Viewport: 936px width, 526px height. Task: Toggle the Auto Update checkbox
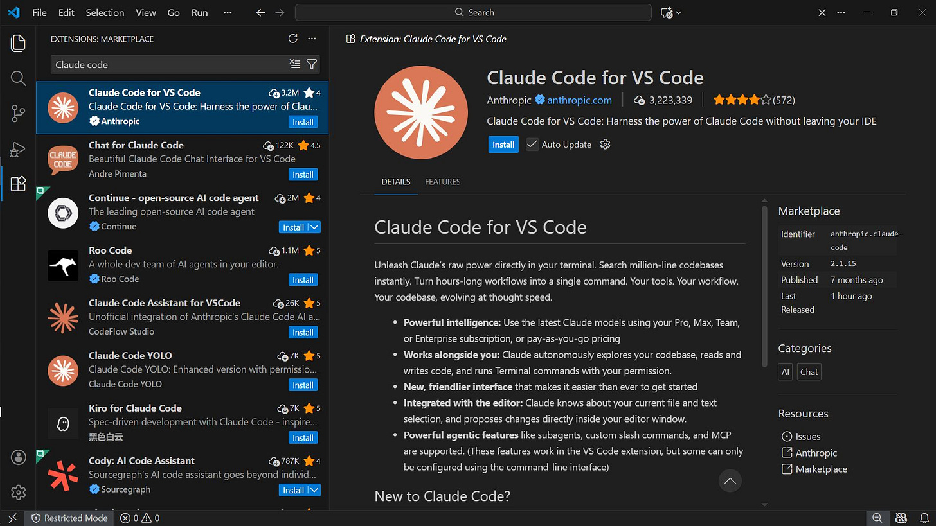tap(532, 145)
